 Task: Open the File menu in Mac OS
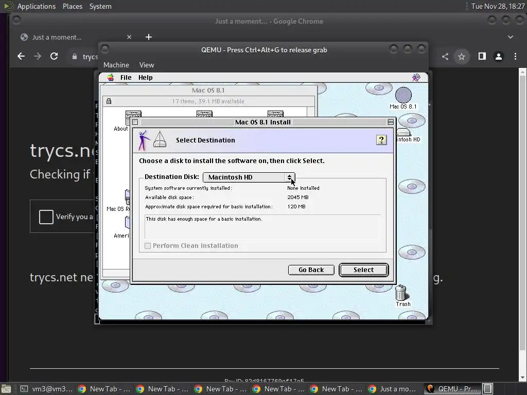pos(126,78)
